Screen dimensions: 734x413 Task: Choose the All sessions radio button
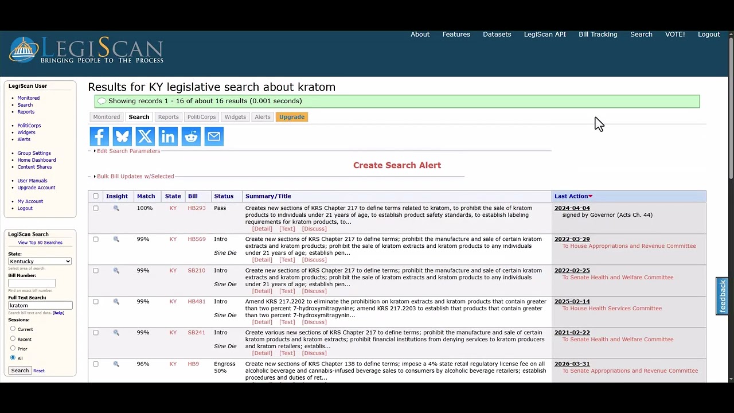pos(13,358)
